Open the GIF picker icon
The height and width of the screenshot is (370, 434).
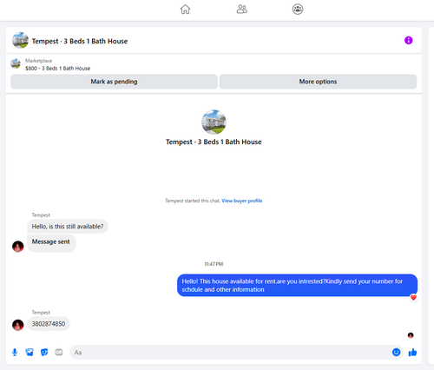coord(59,353)
